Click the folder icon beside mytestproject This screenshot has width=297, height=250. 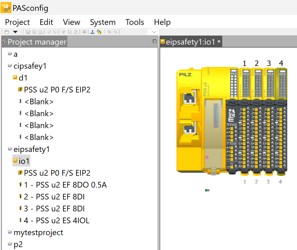click(x=10, y=232)
